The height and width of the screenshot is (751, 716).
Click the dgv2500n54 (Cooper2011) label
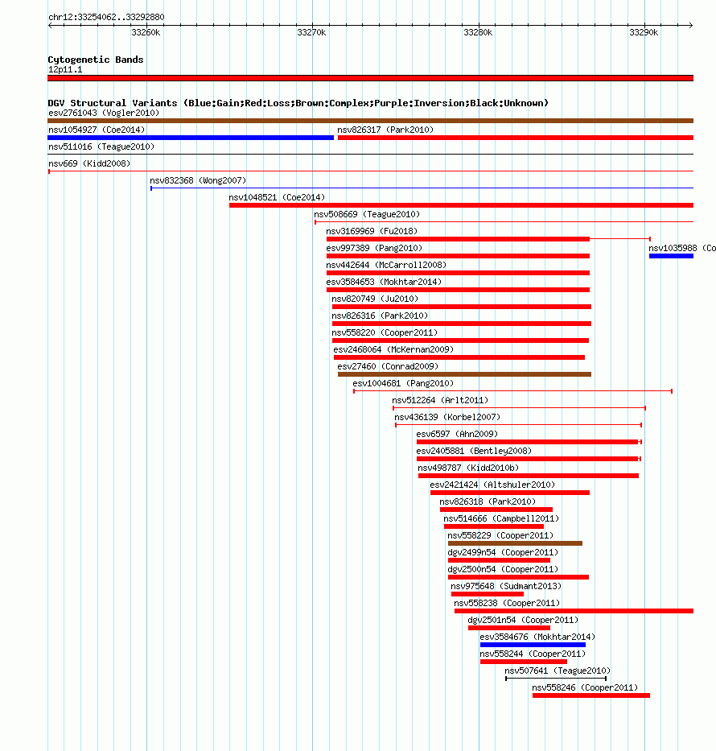point(503,569)
